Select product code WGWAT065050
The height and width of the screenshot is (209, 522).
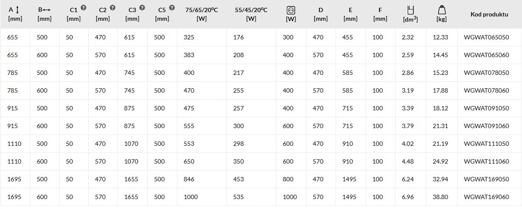tap(486, 37)
